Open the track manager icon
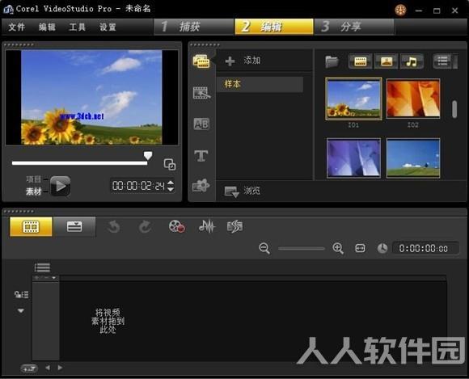469x379 pixels. 21,295
